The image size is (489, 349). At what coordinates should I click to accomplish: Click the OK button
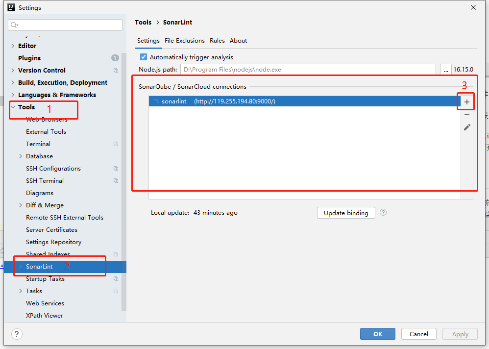(377, 334)
